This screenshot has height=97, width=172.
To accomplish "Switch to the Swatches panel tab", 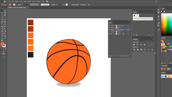I will 163,38.
